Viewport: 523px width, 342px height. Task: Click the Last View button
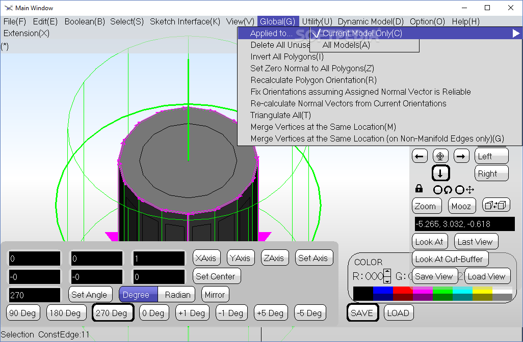pyautogui.click(x=476, y=241)
